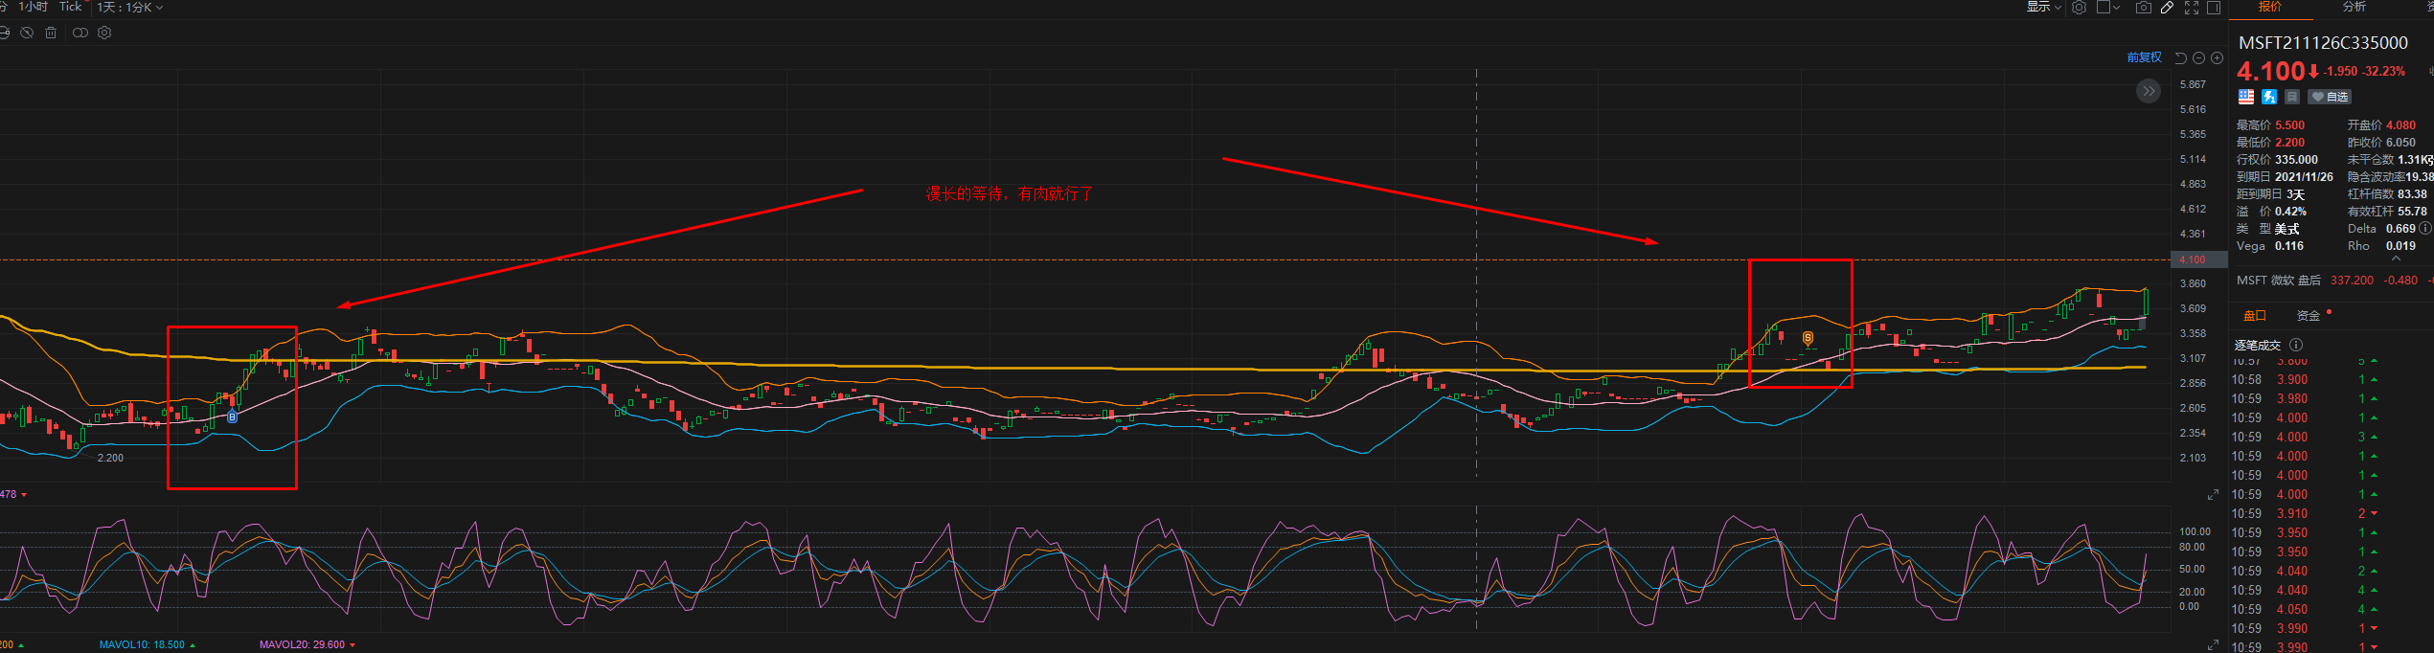Click the 开盘价 4.080 value

(x=2401, y=125)
